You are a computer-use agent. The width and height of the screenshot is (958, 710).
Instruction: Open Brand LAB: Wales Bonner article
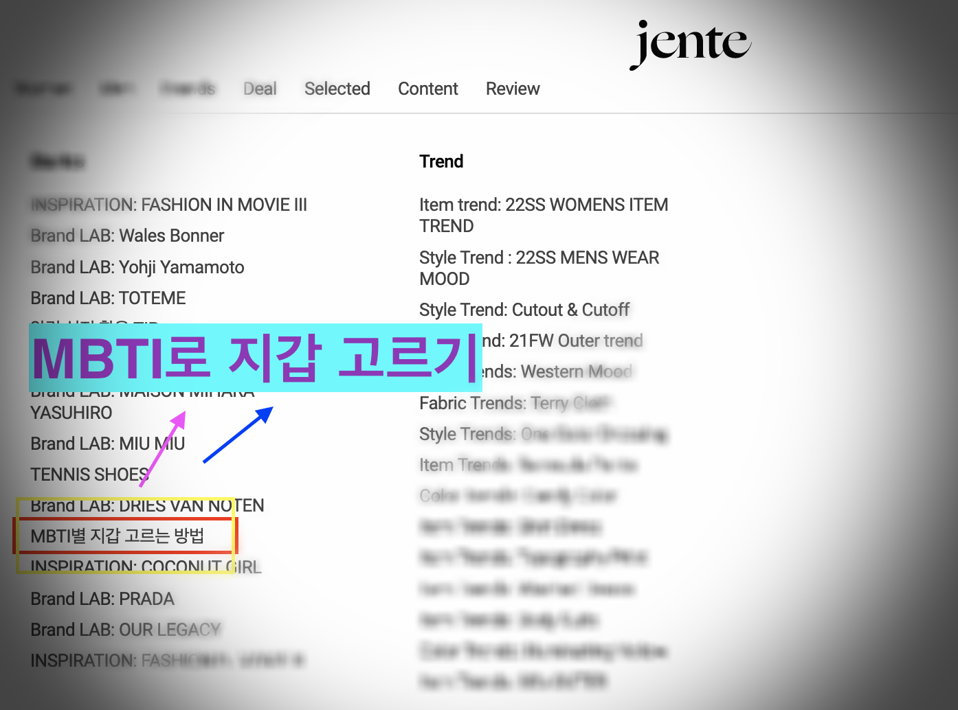[127, 236]
